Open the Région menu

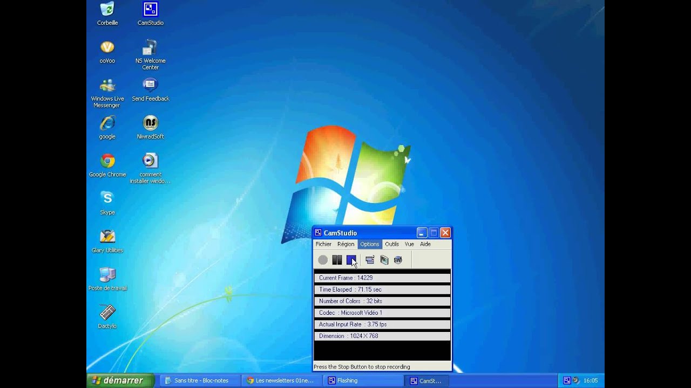345,244
